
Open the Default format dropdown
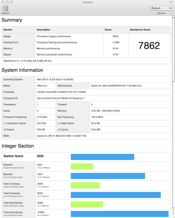click(161, 8)
